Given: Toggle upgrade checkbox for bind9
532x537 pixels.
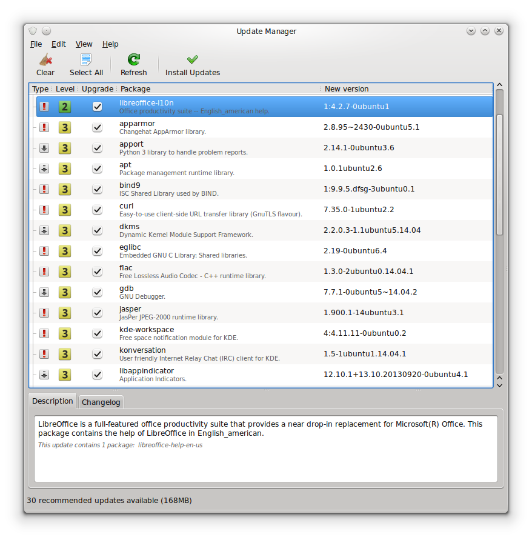Looking at the screenshot, I should pos(97,189).
